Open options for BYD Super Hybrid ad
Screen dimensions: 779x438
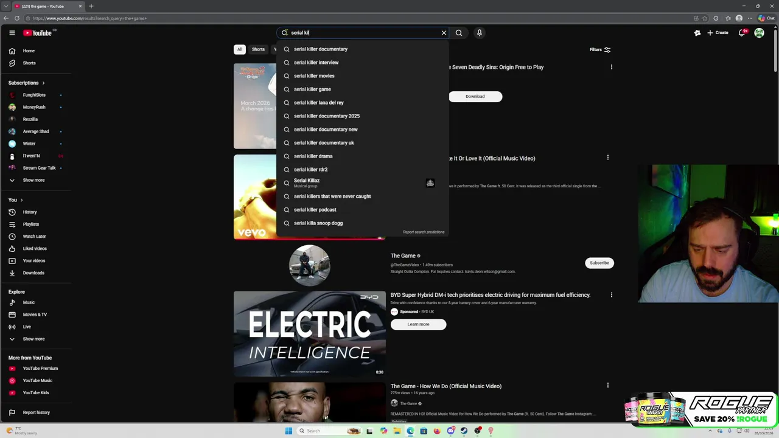(x=611, y=295)
